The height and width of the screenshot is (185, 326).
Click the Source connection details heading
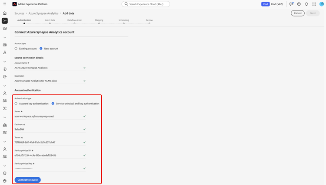coord(29,58)
